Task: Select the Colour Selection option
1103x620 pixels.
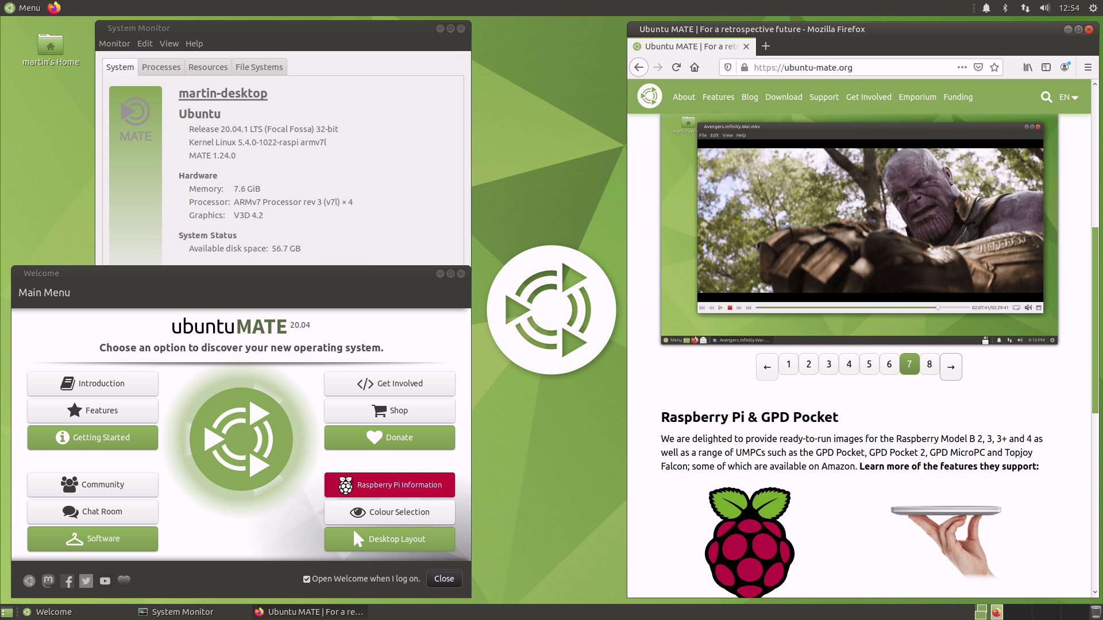Action: click(x=389, y=511)
